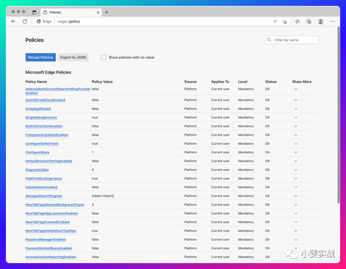Expand BuiltInDnsClientEnabled row chevron
This screenshot has width=346, height=269.
pos(296,126)
